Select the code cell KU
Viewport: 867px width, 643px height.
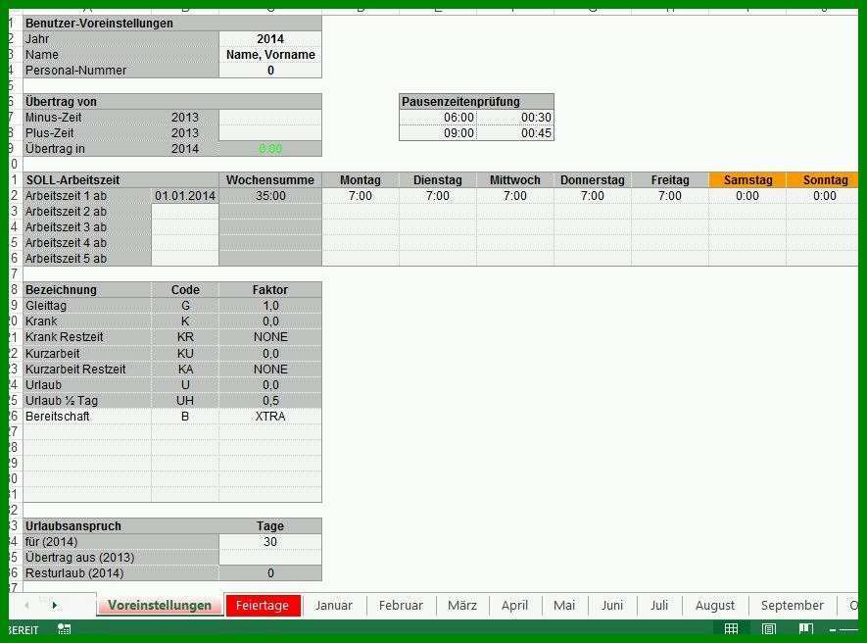pyautogui.click(x=185, y=353)
